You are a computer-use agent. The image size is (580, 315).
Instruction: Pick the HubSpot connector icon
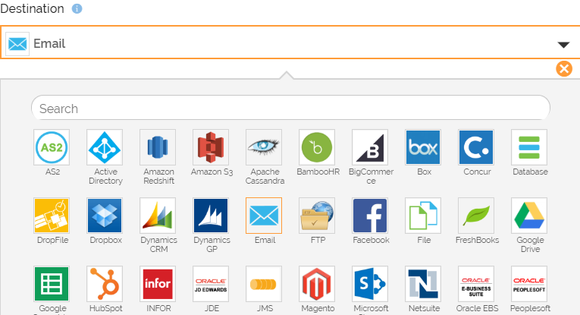(105, 284)
